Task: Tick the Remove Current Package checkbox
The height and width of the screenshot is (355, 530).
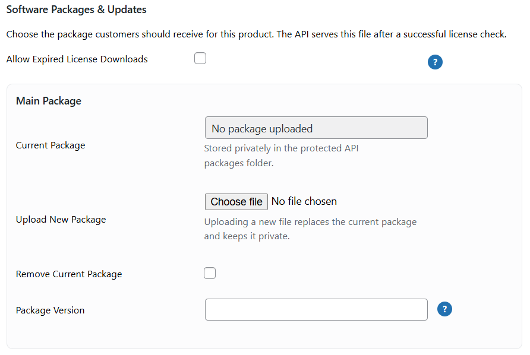Action: click(x=210, y=273)
